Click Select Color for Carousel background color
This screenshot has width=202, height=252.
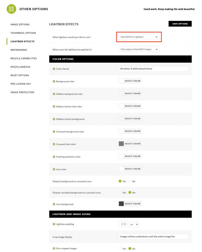[x=133, y=131]
